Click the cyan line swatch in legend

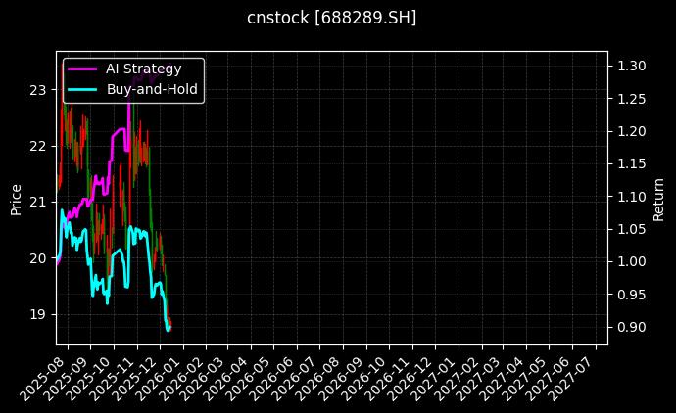(81, 89)
